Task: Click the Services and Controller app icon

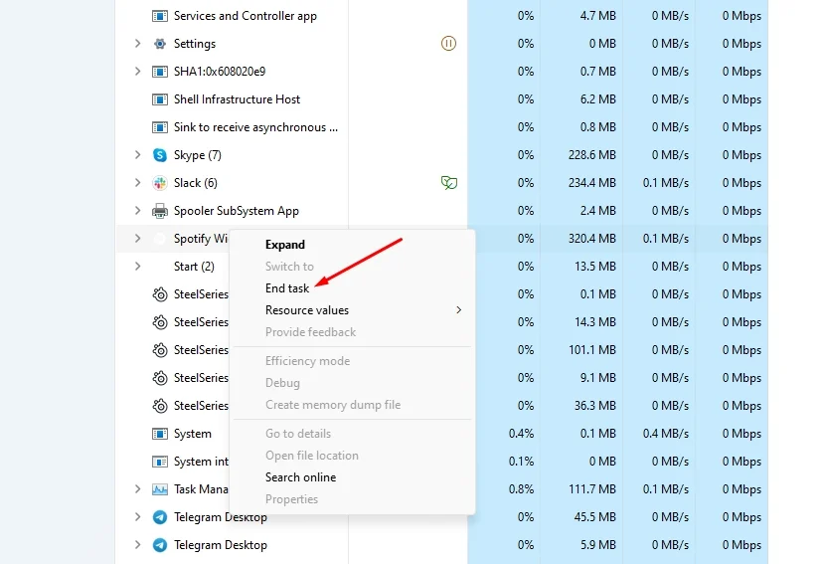Action: 159,16
